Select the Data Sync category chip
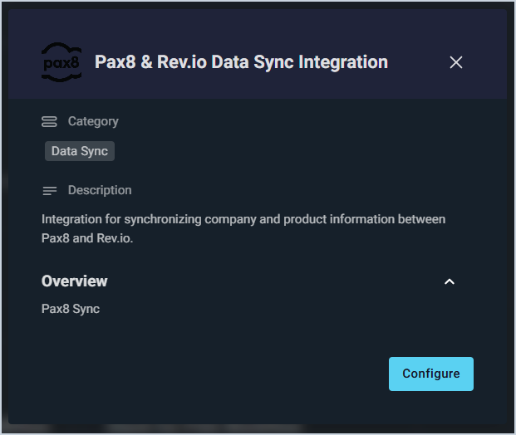 click(79, 151)
